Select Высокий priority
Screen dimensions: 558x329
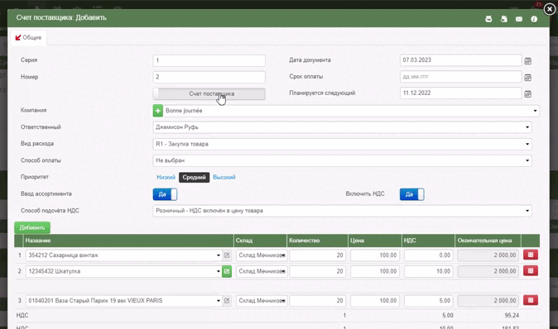224,177
